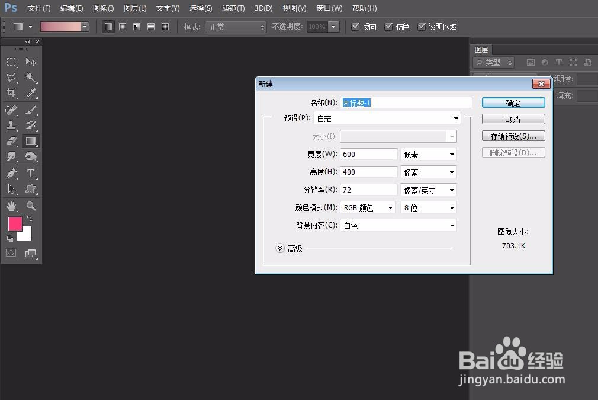The width and height of the screenshot is (598, 400).
Task: Select the Rectangular Marquee tool
Action: tap(11, 62)
